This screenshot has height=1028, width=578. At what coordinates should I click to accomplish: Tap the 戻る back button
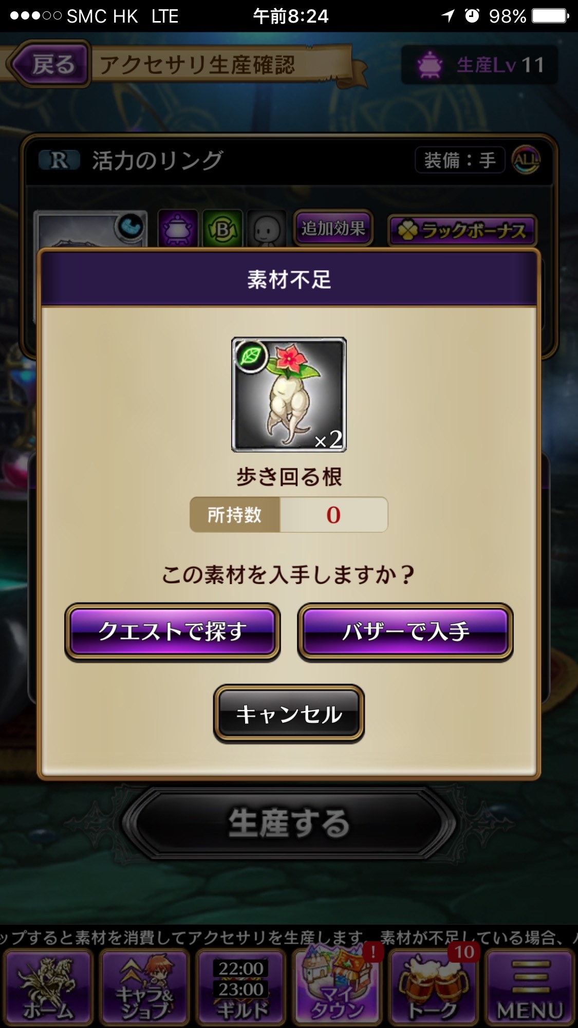[49, 64]
